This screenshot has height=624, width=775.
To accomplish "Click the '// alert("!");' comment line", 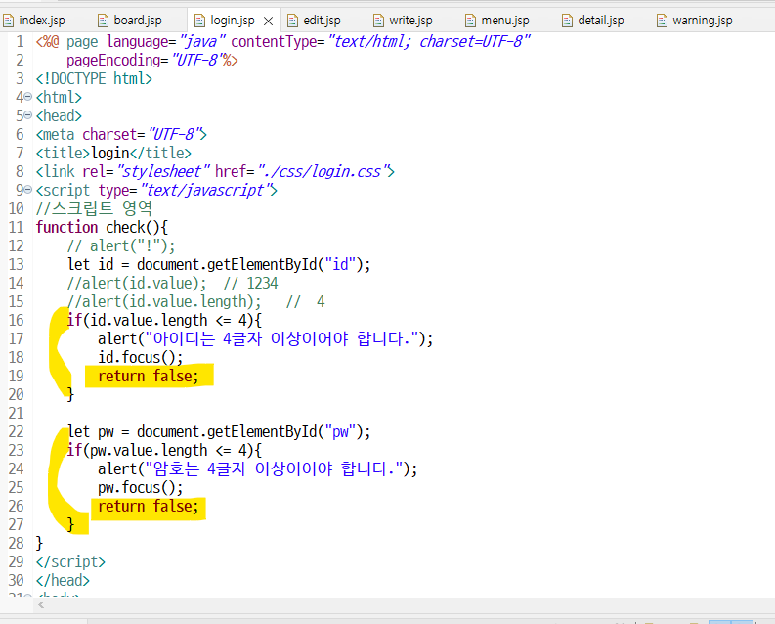I will point(121,245).
